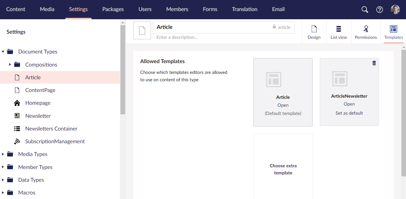
Task: Open the Translation section
Action: 245,9
